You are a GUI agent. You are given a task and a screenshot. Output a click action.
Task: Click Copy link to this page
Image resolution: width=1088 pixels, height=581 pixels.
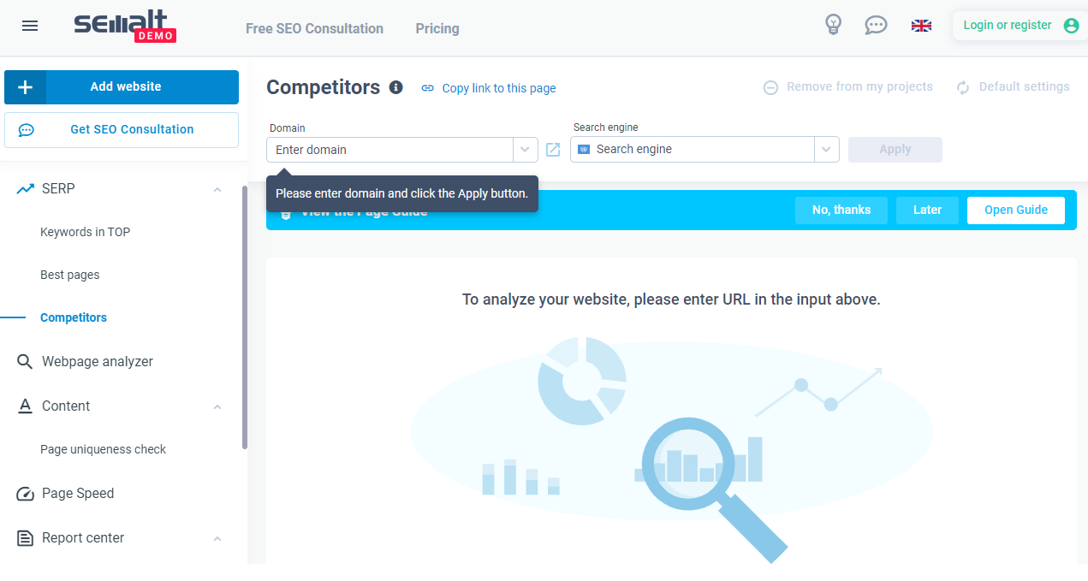(x=489, y=88)
